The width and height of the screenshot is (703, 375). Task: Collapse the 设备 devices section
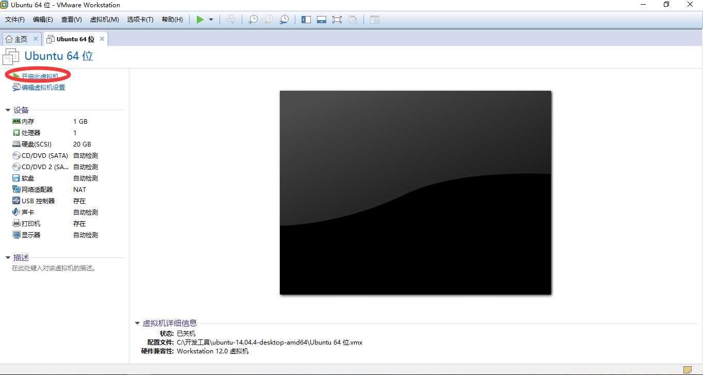(x=8, y=110)
